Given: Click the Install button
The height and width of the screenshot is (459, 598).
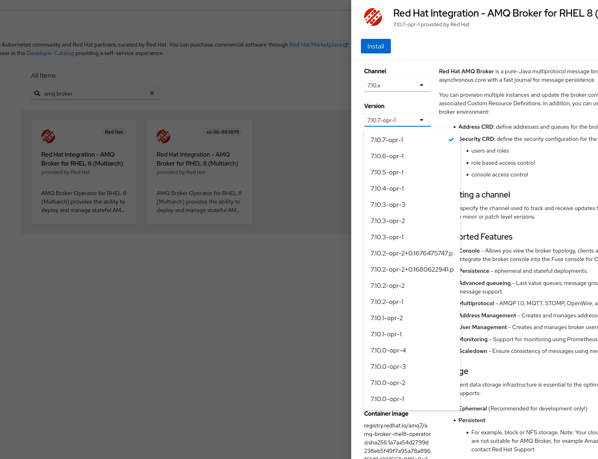Looking at the screenshot, I should coord(375,46).
